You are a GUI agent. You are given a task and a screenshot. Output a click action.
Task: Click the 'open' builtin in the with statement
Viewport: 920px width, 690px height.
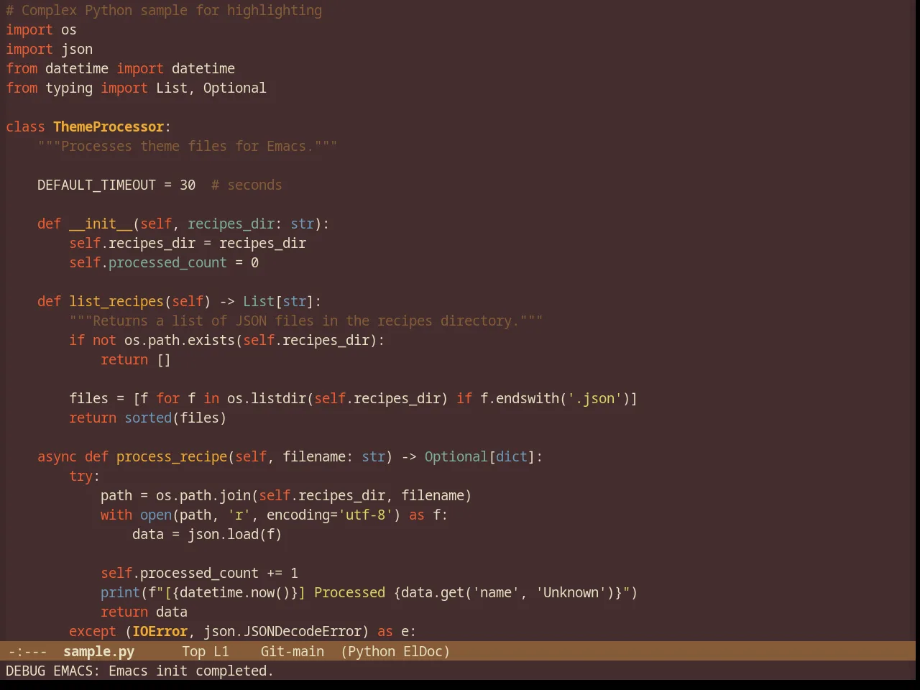[156, 515]
